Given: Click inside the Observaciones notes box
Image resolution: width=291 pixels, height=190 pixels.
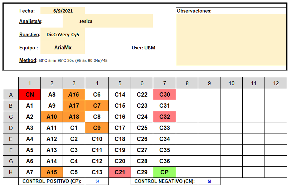Looking at the screenshot, I should pyautogui.click(x=231, y=40).
